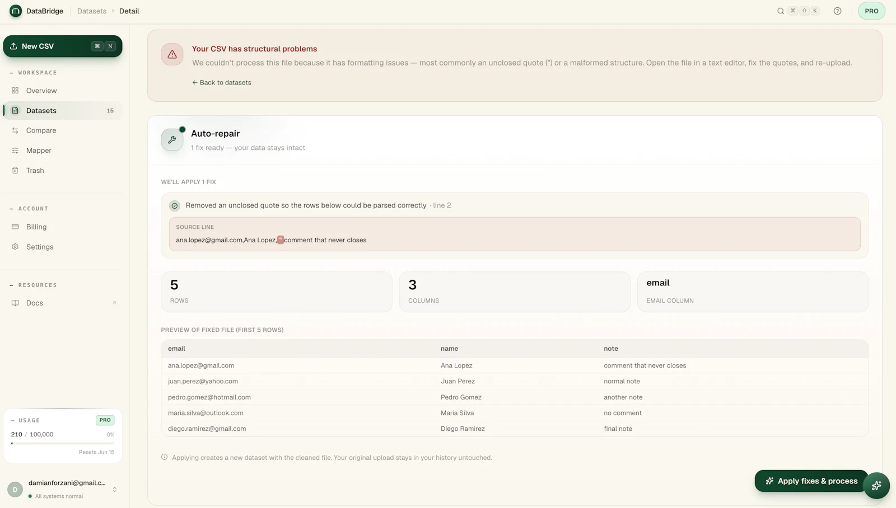Expand the account switcher chevron
Image resolution: width=896 pixels, height=508 pixels.
pyautogui.click(x=115, y=490)
